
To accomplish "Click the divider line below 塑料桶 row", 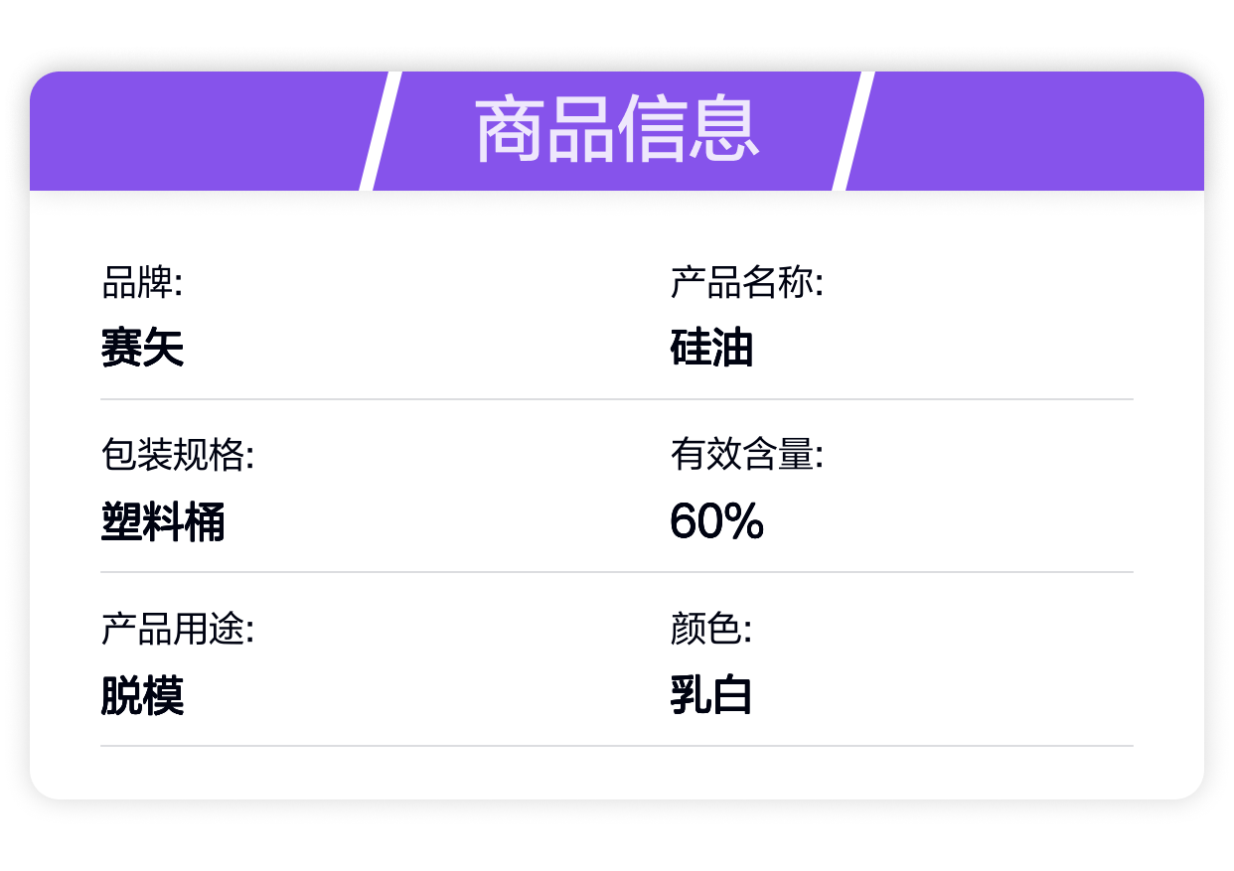I will click(617, 572).
